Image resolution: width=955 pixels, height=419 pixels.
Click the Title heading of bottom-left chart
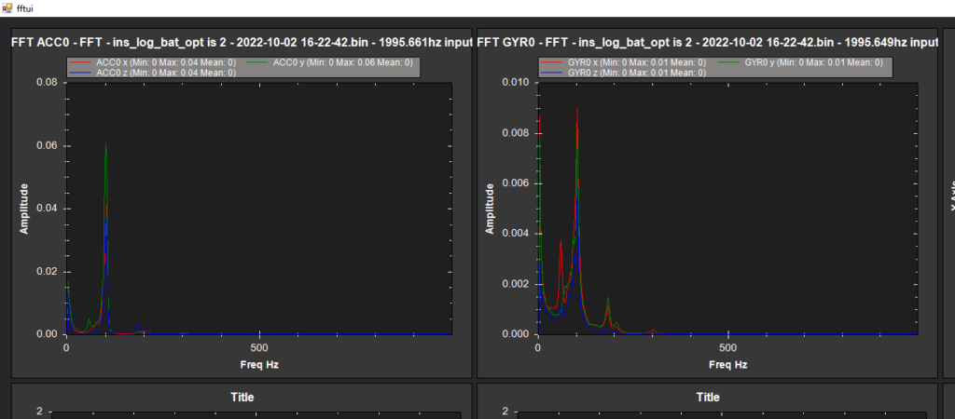click(x=242, y=397)
